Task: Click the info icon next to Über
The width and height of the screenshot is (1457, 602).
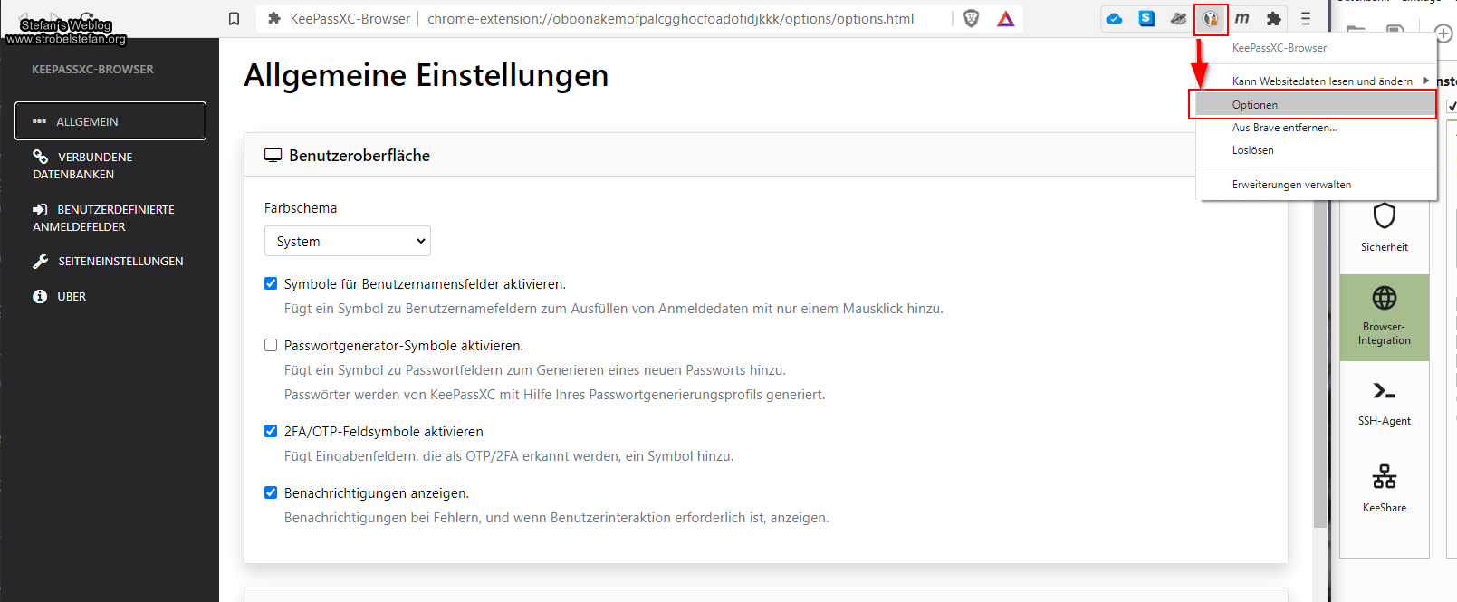Action: (x=40, y=296)
